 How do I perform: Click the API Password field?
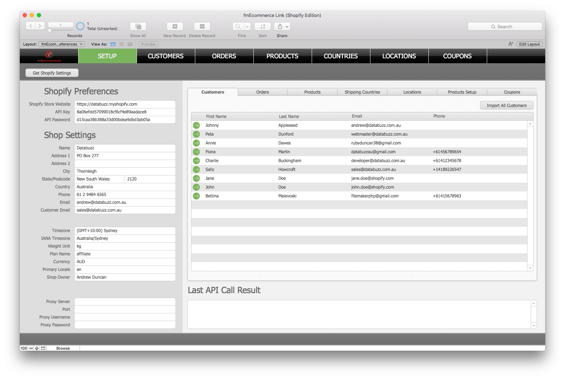click(x=125, y=120)
